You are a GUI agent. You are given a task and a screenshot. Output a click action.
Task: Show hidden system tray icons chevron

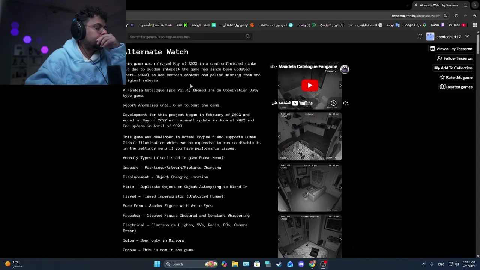424,264
